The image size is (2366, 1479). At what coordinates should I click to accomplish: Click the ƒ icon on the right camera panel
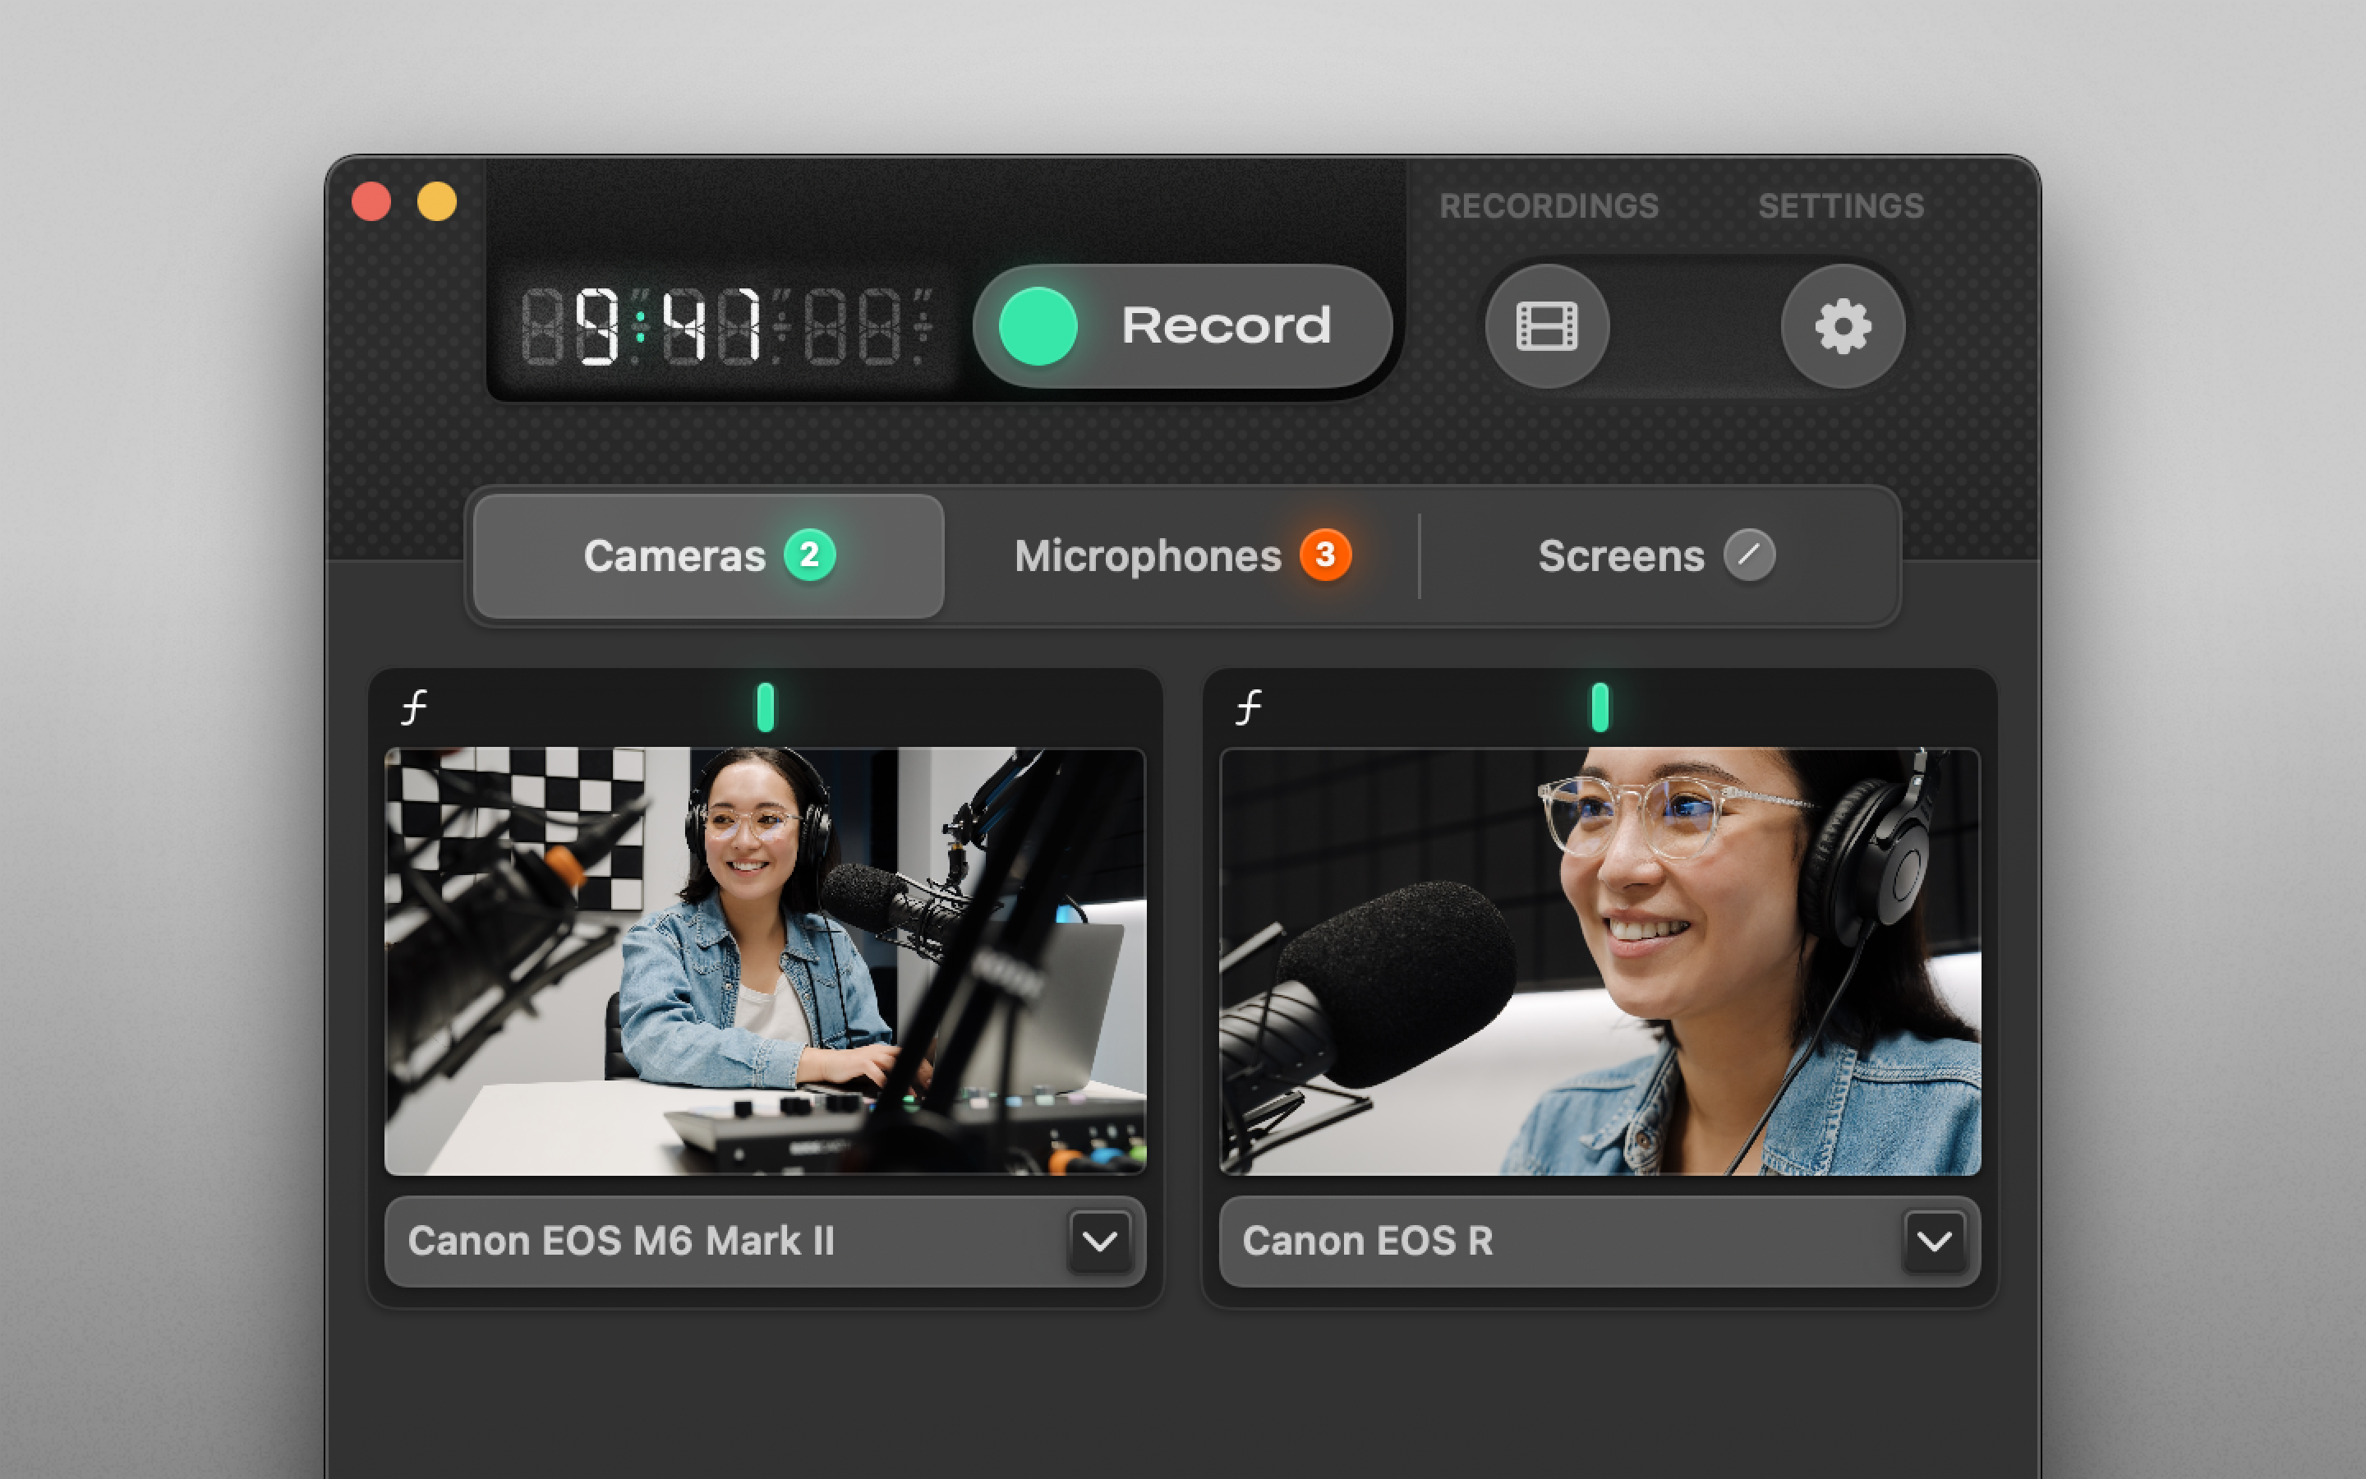tap(1249, 707)
